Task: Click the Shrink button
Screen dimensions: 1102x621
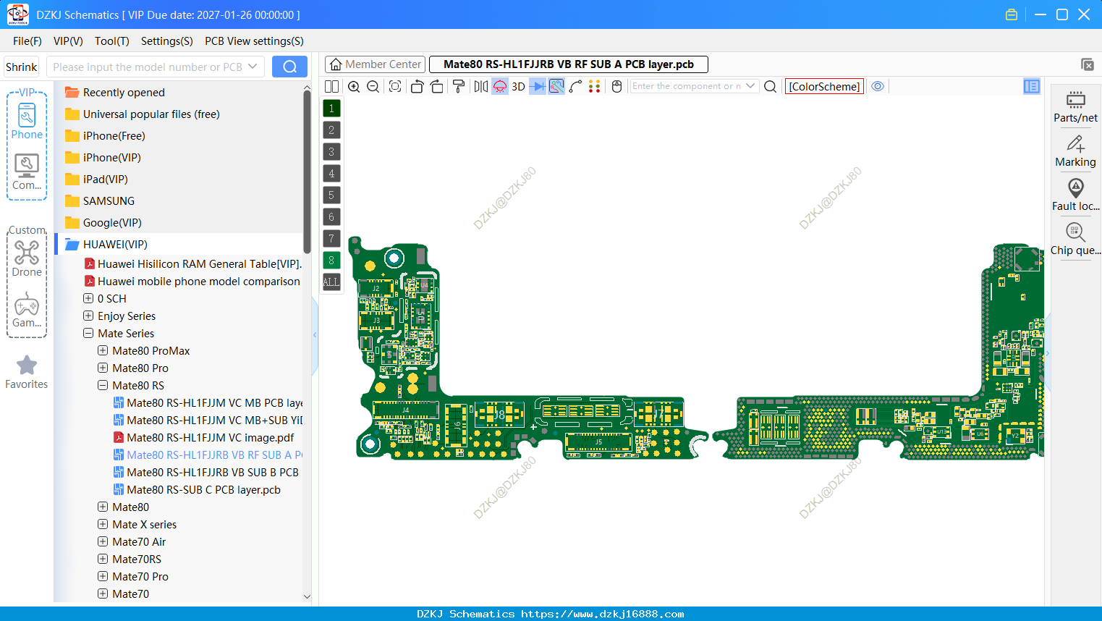Action: [22, 67]
